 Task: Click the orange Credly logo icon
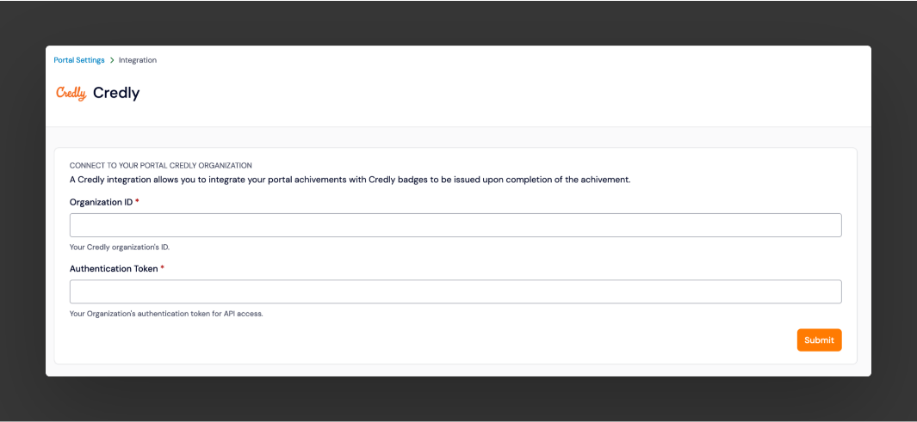(71, 94)
